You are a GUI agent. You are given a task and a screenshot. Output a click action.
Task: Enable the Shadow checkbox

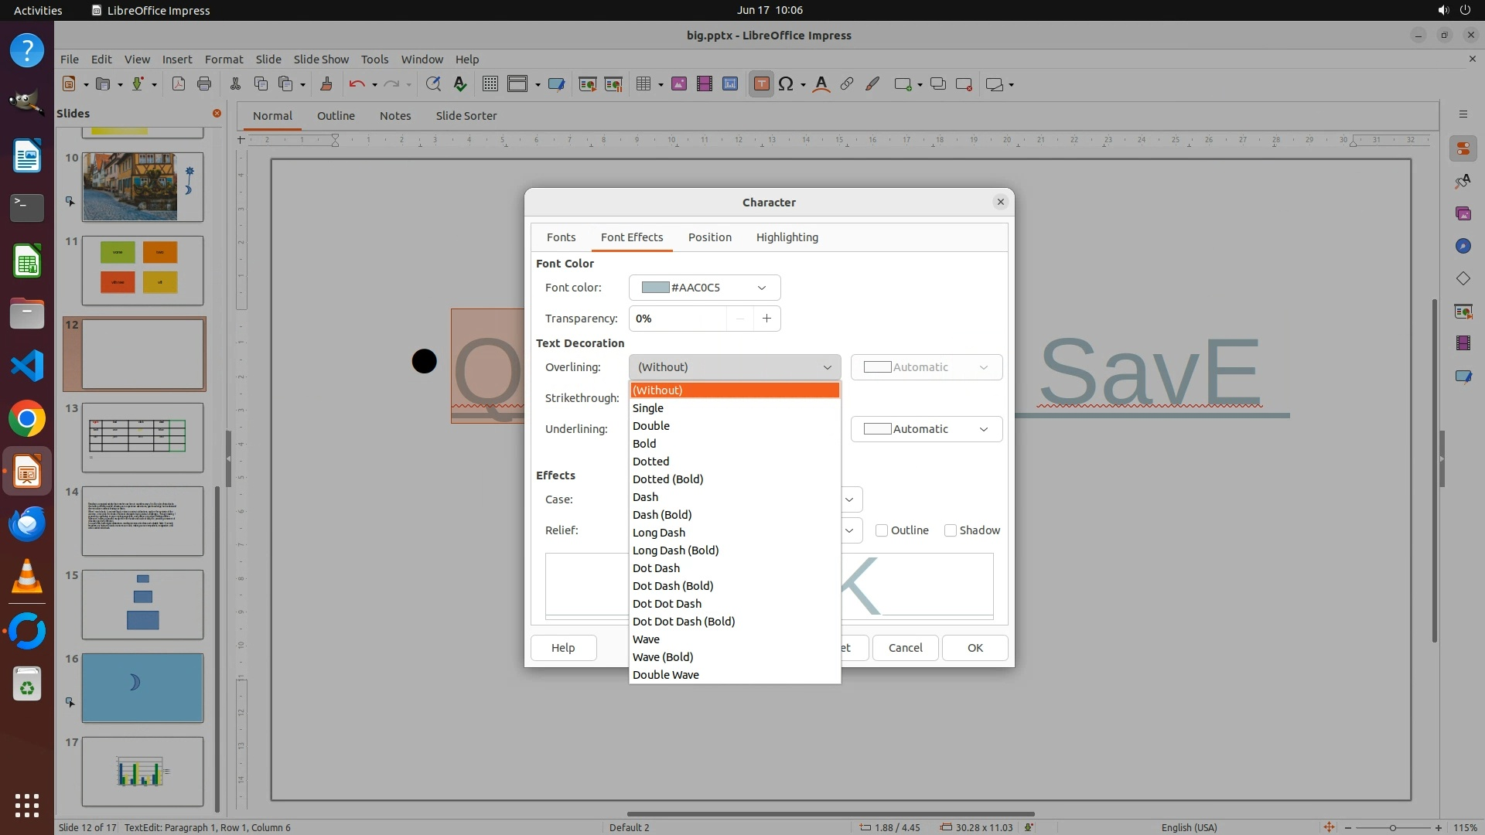951,530
